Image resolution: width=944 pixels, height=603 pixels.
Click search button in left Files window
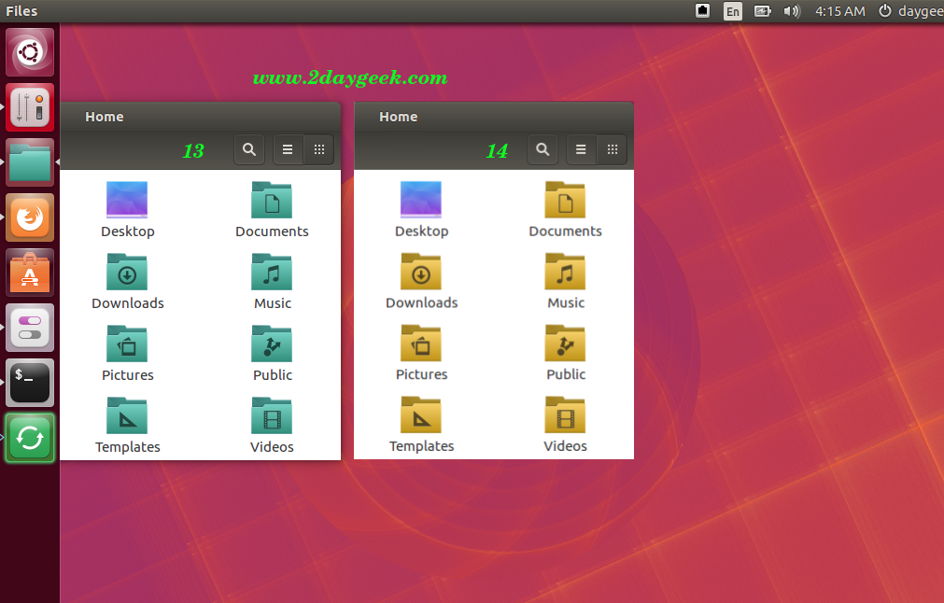[248, 149]
